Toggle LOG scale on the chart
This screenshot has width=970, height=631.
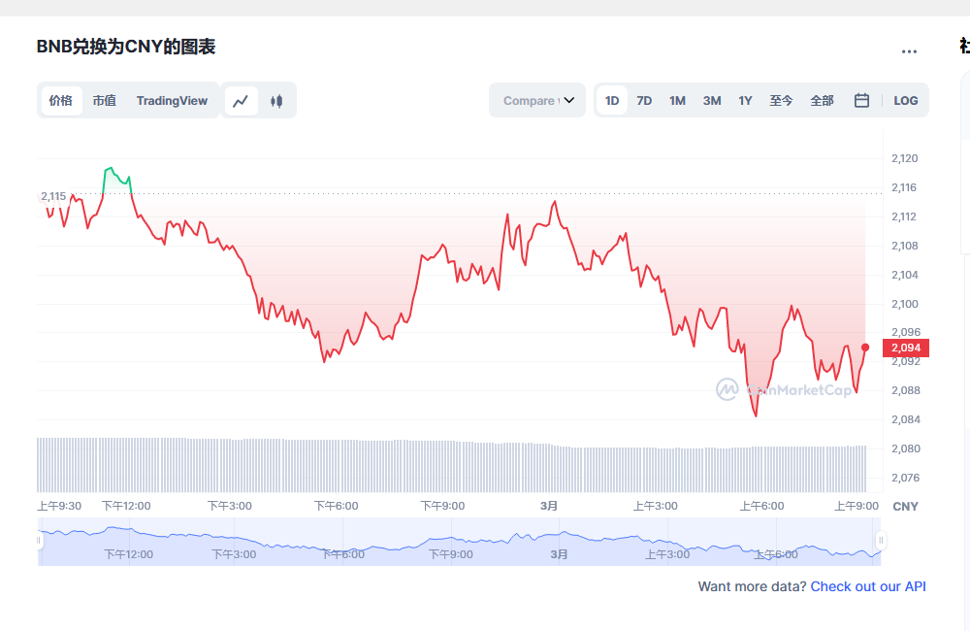(x=905, y=101)
